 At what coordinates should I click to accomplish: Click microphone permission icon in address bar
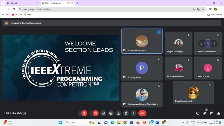[x=193, y=9]
